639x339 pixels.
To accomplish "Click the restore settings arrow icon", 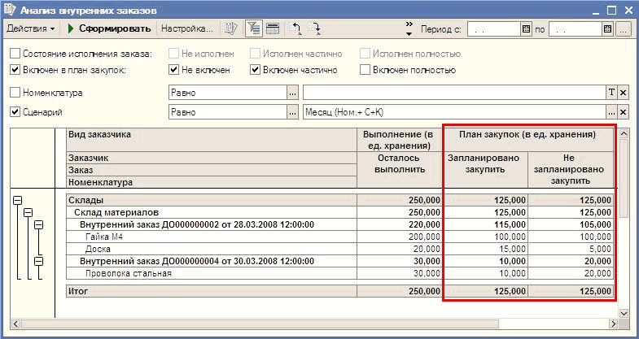I will tap(296, 28).
